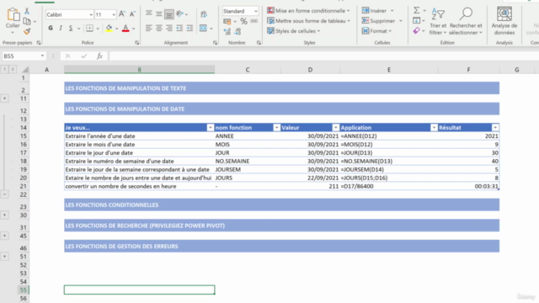Align text right
Viewport: 539px width, 303px height.
pos(168,28)
